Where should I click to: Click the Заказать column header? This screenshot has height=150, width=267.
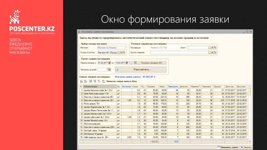pyautogui.click(x=173, y=87)
